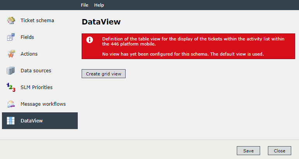Save the schema configuration
The width and height of the screenshot is (299, 159).
click(248, 151)
